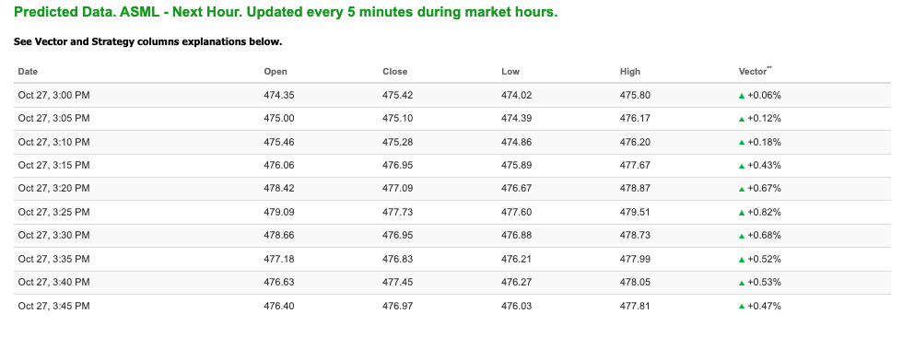903x337 pixels.
Task: Select the Close column header
Action: click(x=394, y=72)
